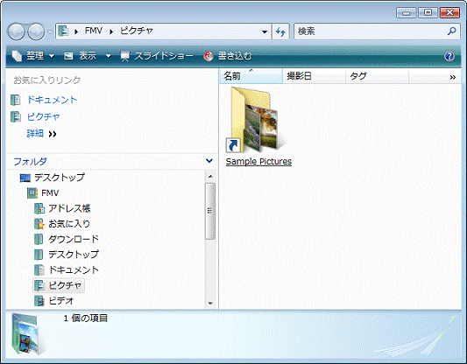Expand 詳細 more favorite links
The image size is (467, 364).
pos(42,134)
